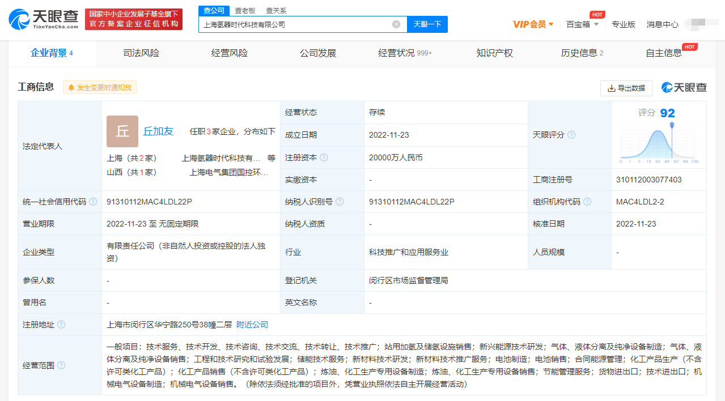Open the 附近公司 link
Screen dimensions: 725x401
pyautogui.click(x=252, y=325)
